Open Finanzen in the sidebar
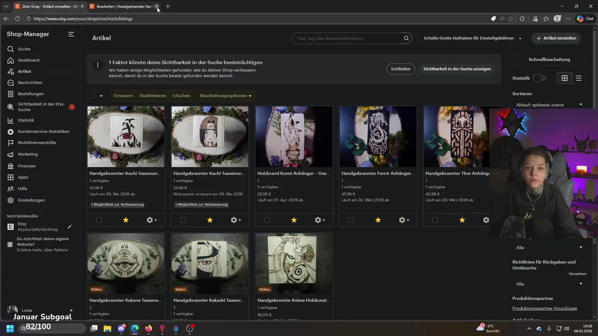The image size is (598, 336). click(27, 166)
